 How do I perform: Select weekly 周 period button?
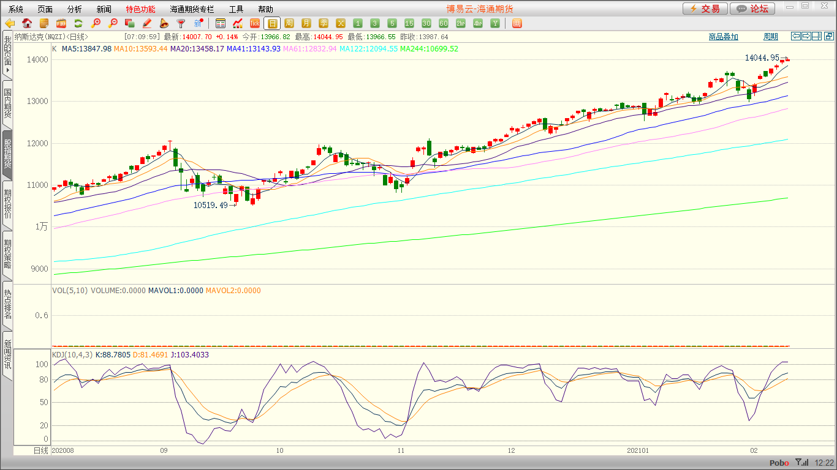click(289, 23)
